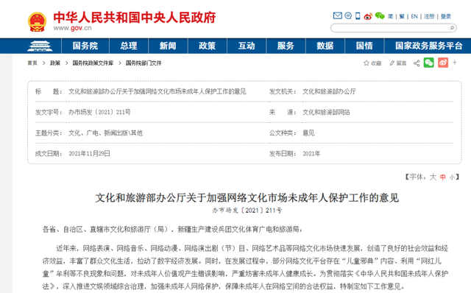Switch to 繁 traditional Chinese
The width and height of the screenshot is (471, 293).
click(402, 16)
